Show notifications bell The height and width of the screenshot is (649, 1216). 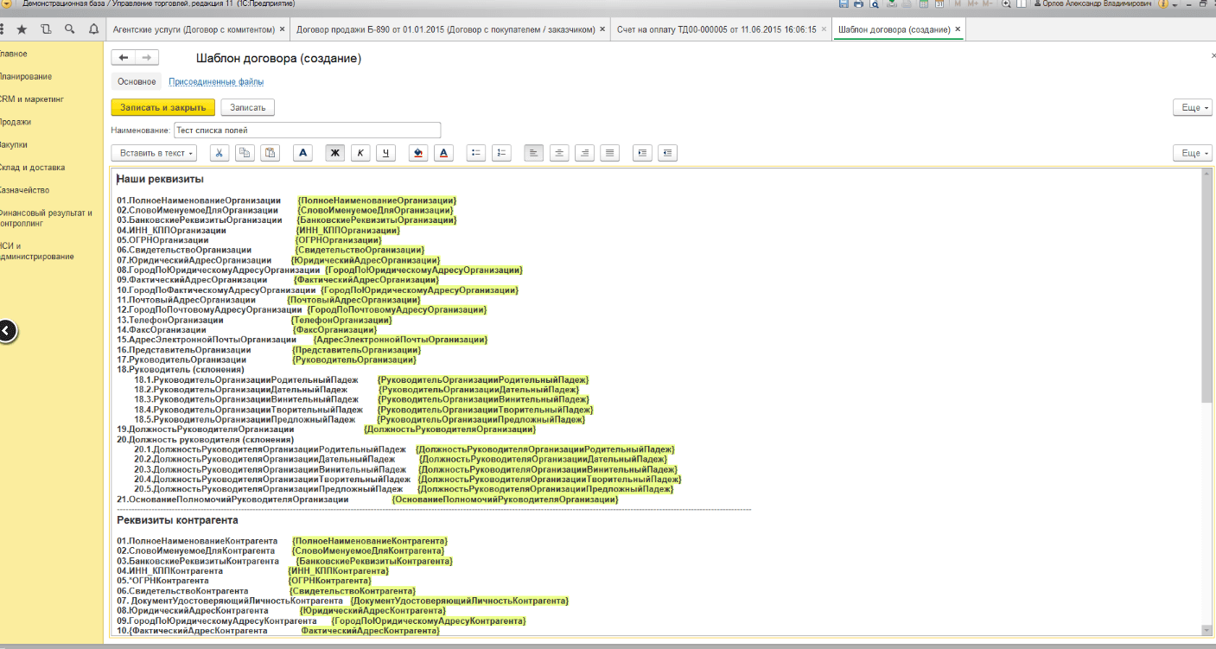(93, 29)
